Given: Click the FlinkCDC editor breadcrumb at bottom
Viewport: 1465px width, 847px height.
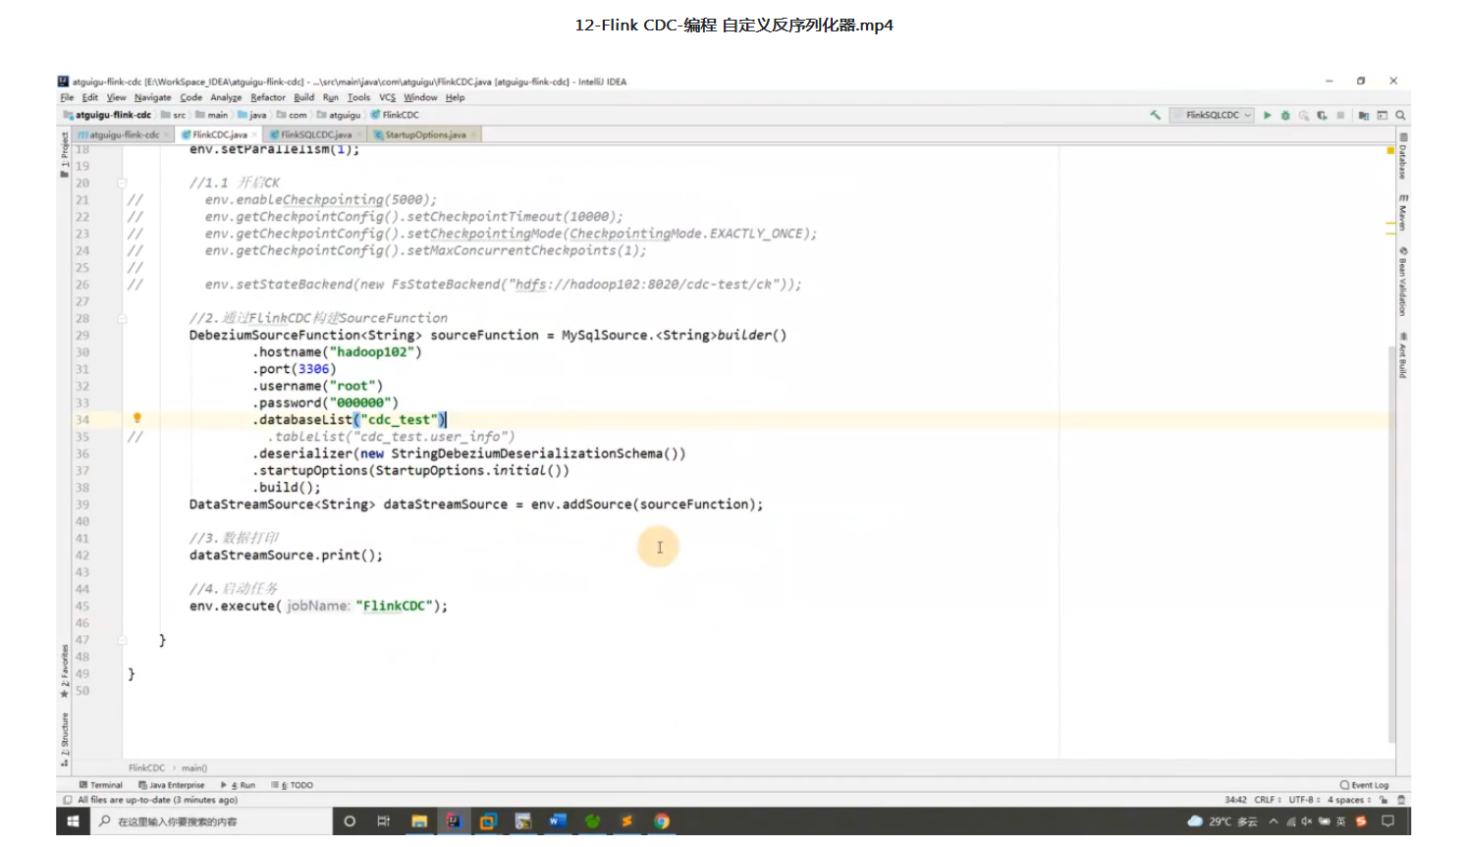Looking at the screenshot, I should point(146,768).
